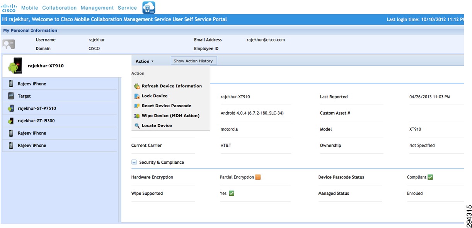This screenshot has height=228, width=472.
Task: Click the Enrolled managed status value
Action: point(415,194)
